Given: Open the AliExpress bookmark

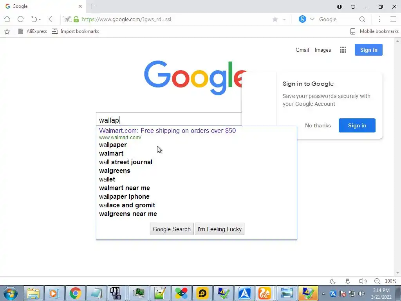Looking at the screenshot, I should click(x=33, y=31).
